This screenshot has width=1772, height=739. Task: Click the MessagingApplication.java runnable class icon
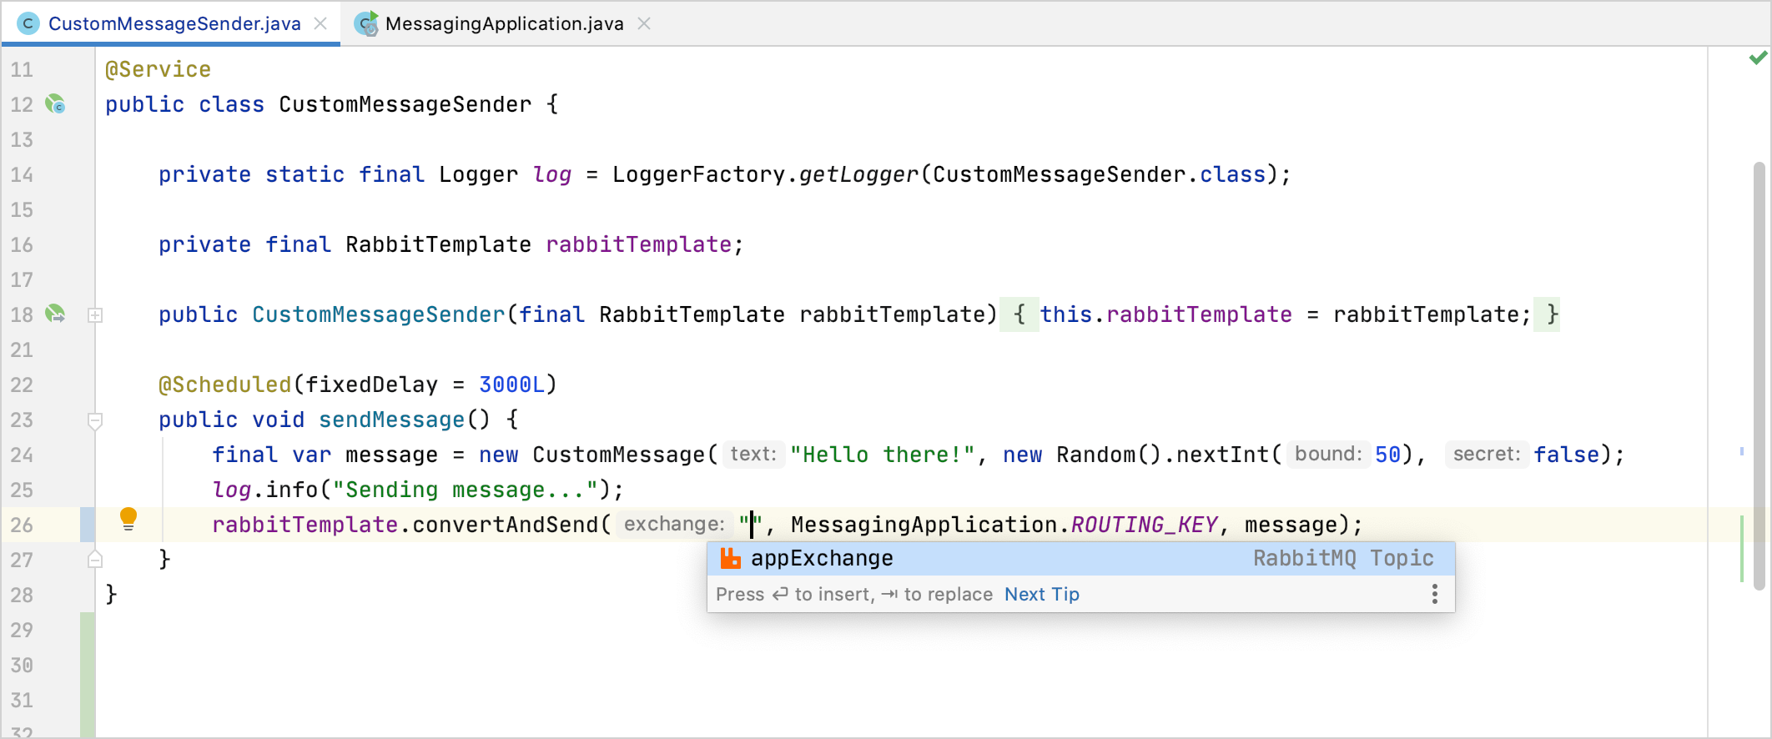(x=365, y=23)
